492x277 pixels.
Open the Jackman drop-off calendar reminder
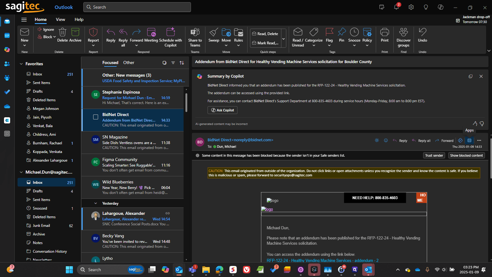coord(473,19)
